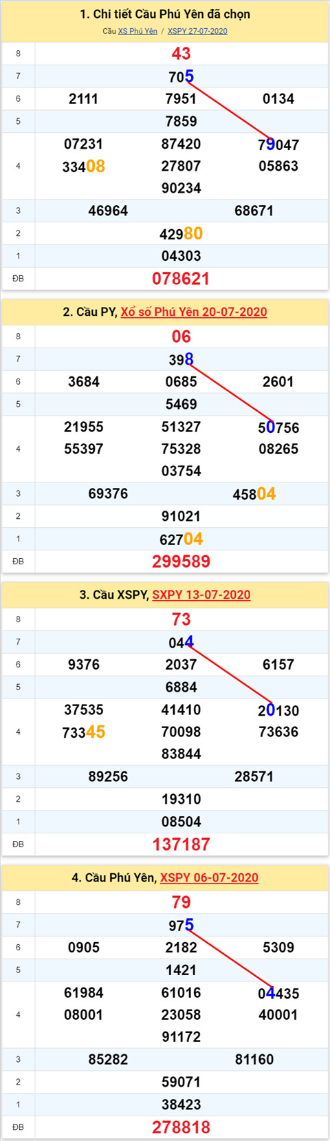
Task: Click prize eight value 06
Action: click(x=181, y=337)
